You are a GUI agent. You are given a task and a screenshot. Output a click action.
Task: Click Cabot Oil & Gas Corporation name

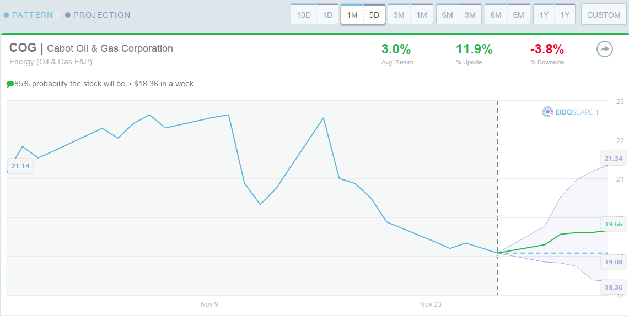click(110, 48)
